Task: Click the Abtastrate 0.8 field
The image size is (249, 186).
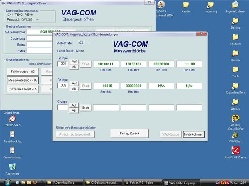Action: click(x=81, y=43)
